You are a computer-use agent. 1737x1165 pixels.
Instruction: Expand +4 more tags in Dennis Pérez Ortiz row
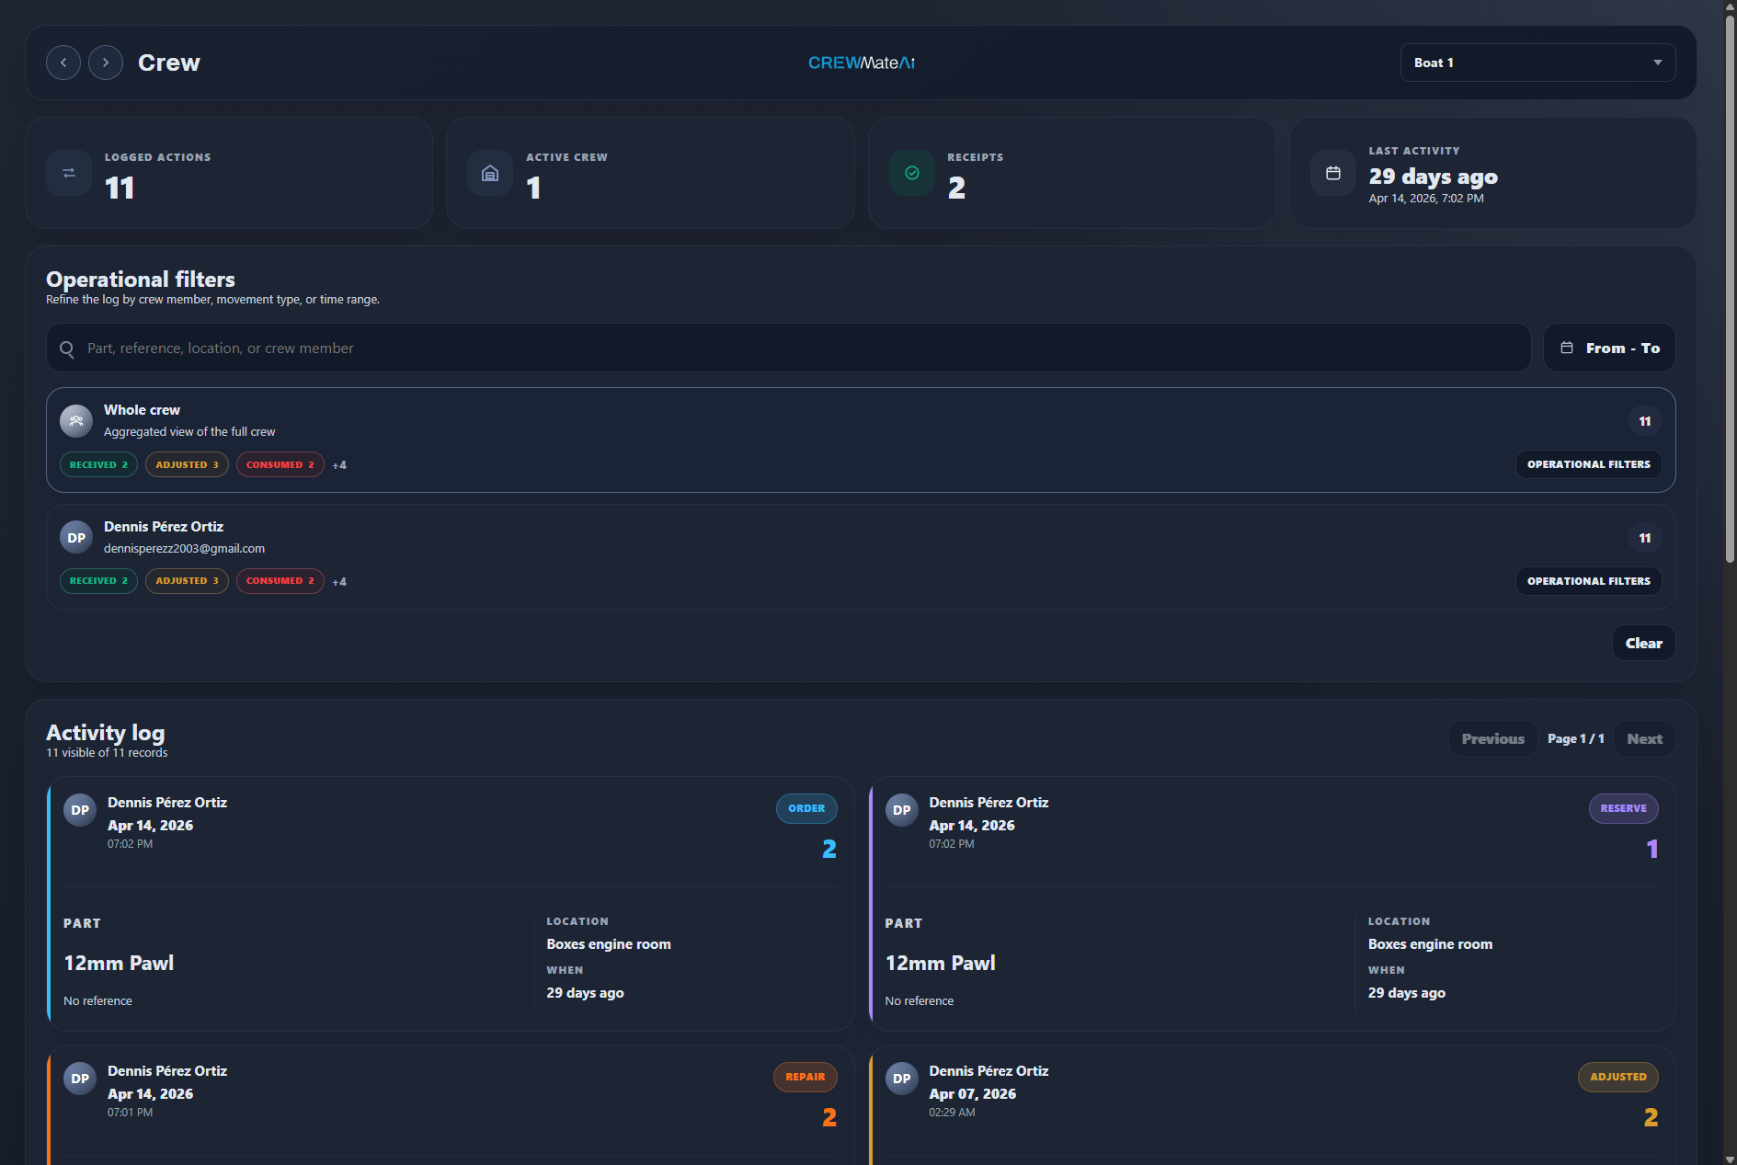pos(339,582)
